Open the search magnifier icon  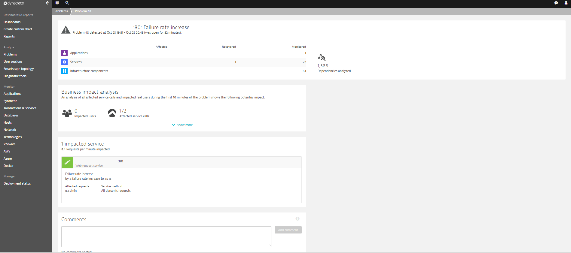pos(67,3)
